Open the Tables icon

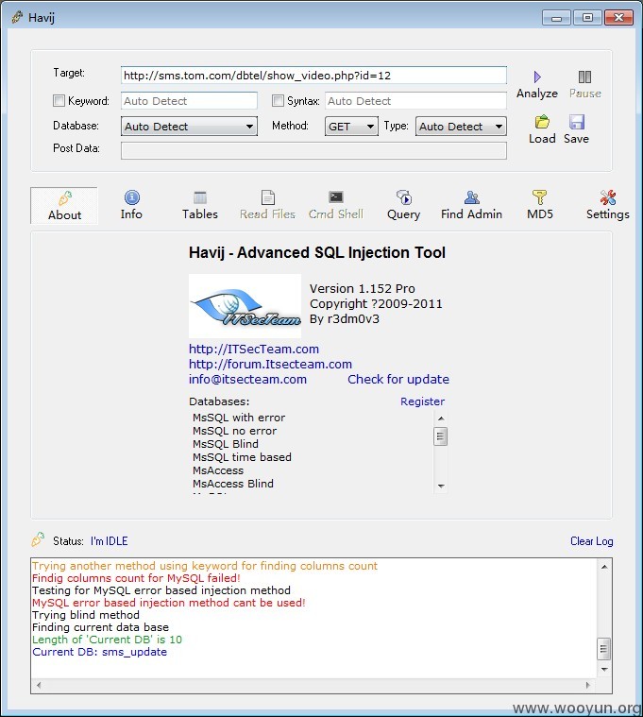[x=200, y=197]
